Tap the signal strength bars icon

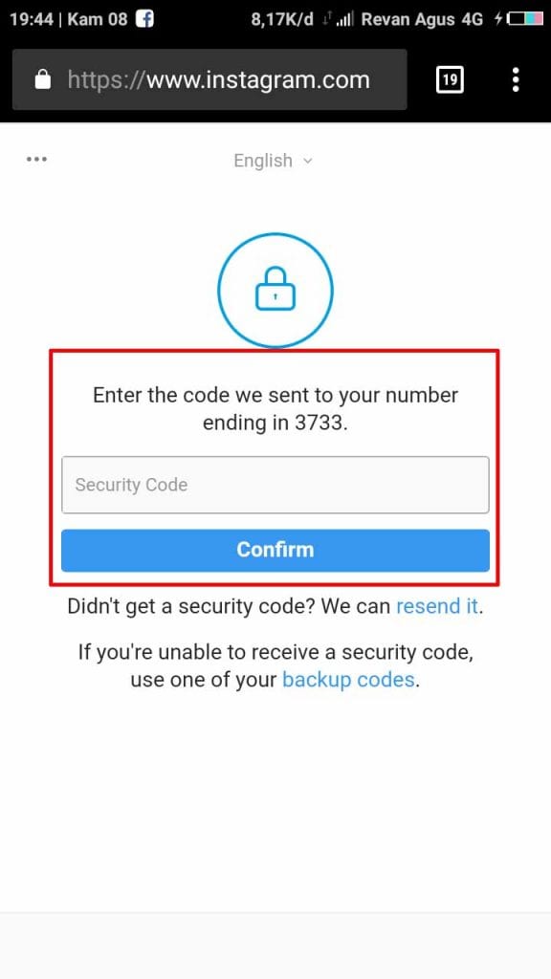pyautogui.click(x=343, y=21)
